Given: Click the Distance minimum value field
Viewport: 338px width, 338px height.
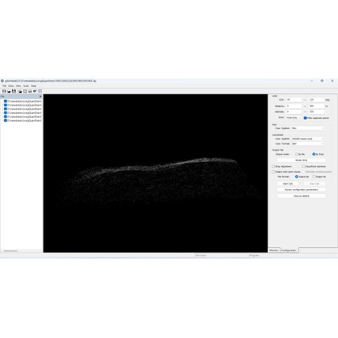Looking at the screenshot, I should tap(294, 106).
